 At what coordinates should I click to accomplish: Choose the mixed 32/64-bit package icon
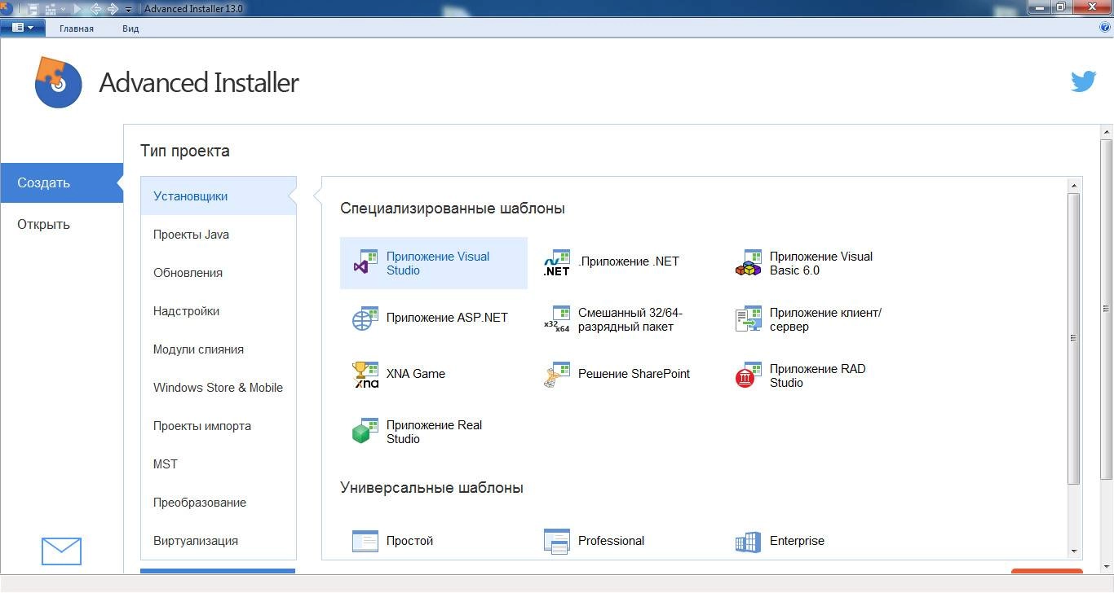tap(556, 318)
